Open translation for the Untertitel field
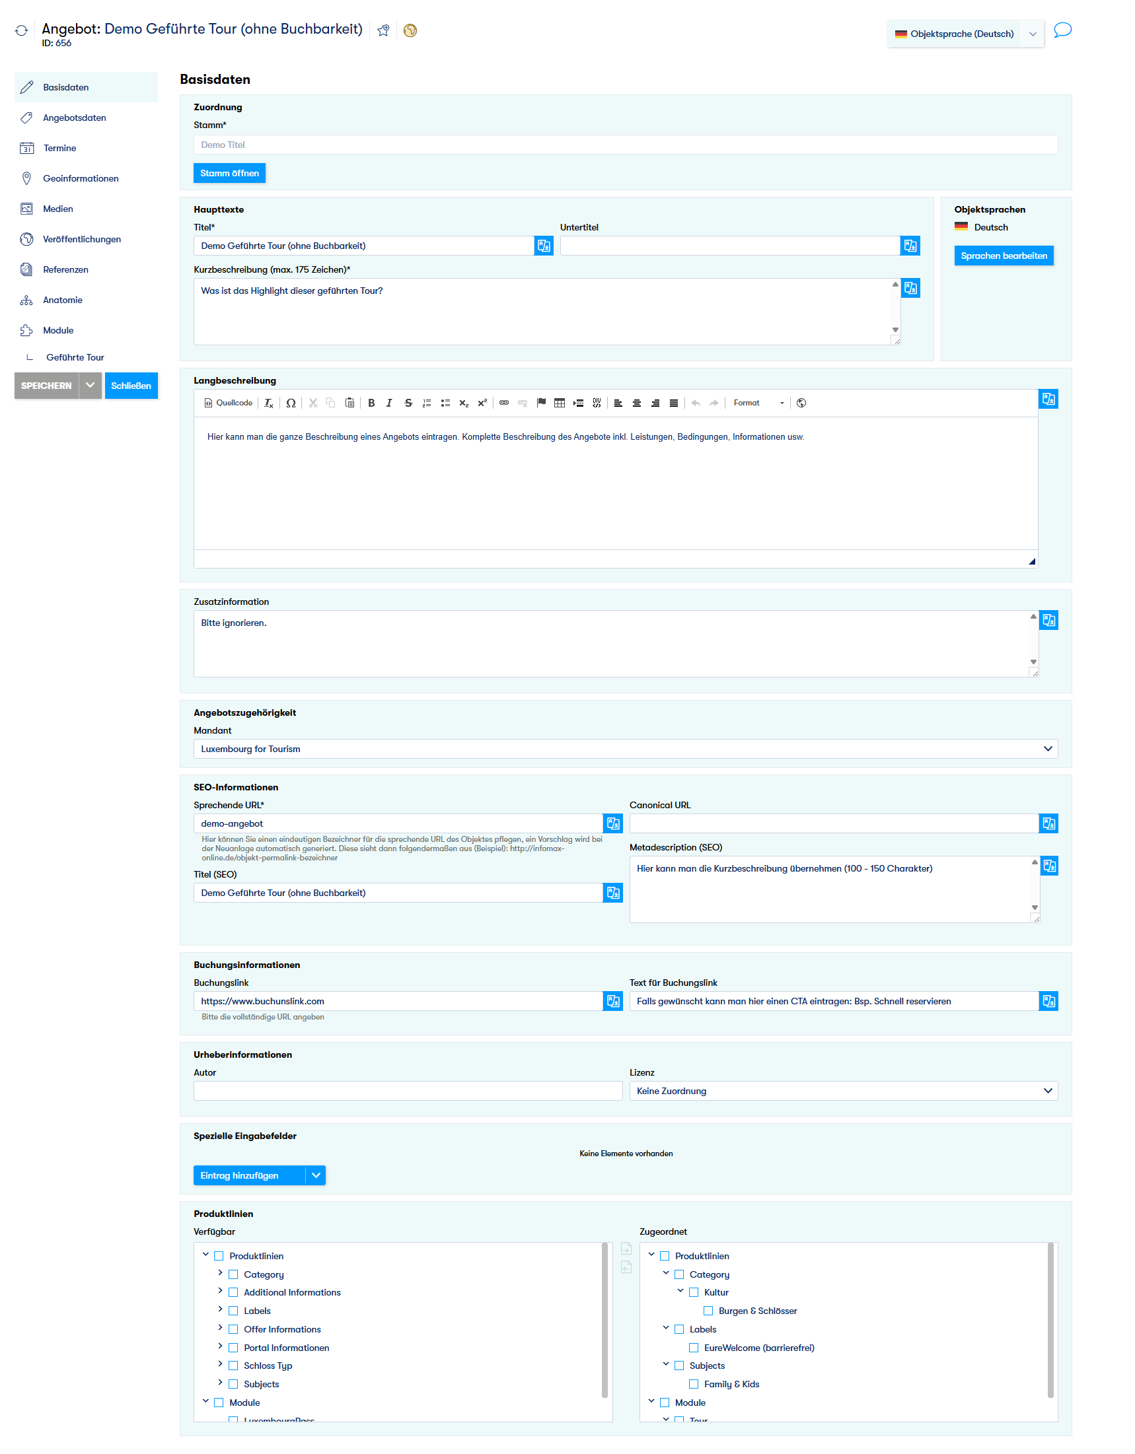The height and width of the screenshot is (1454, 1135). pyautogui.click(x=910, y=246)
